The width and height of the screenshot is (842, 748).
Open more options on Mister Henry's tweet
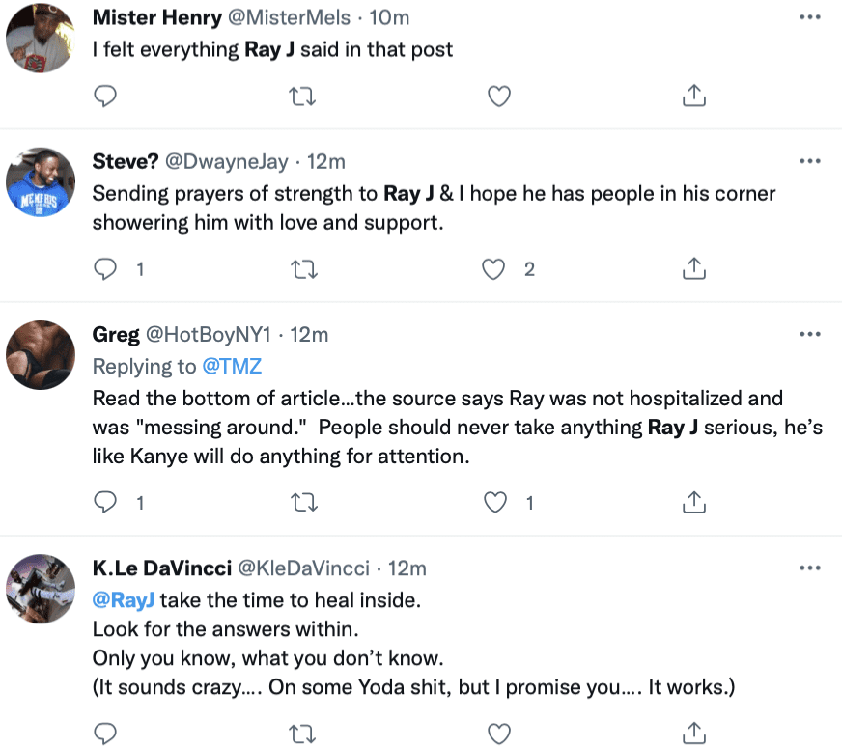click(x=810, y=17)
